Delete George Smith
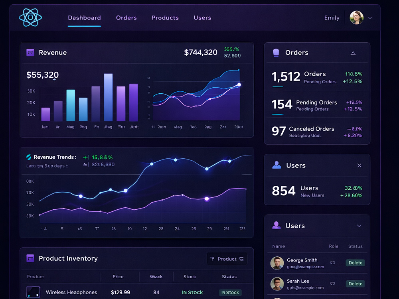Viewport: 399px width, 299px height. pyautogui.click(x=355, y=263)
